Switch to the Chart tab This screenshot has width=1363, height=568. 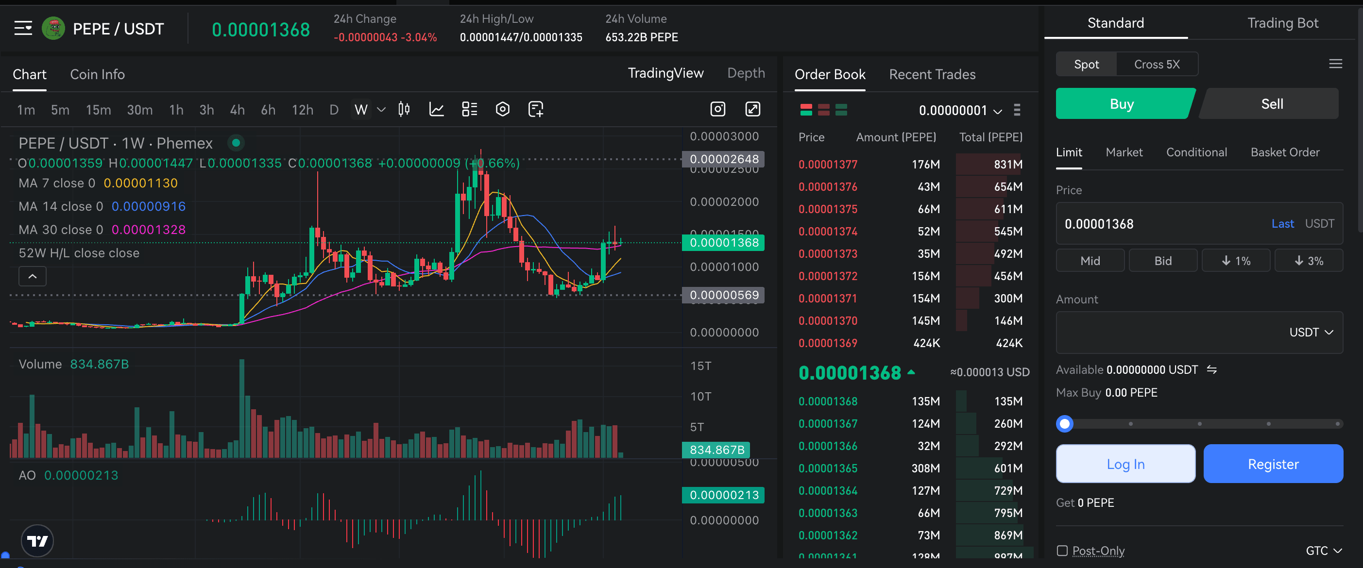30,75
